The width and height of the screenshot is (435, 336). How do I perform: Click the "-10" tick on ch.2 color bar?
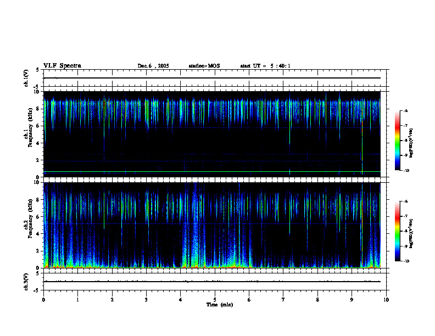pyautogui.click(x=406, y=261)
